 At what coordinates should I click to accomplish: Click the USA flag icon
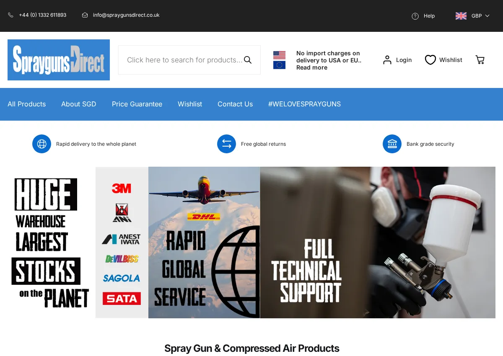click(x=279, y=55)
